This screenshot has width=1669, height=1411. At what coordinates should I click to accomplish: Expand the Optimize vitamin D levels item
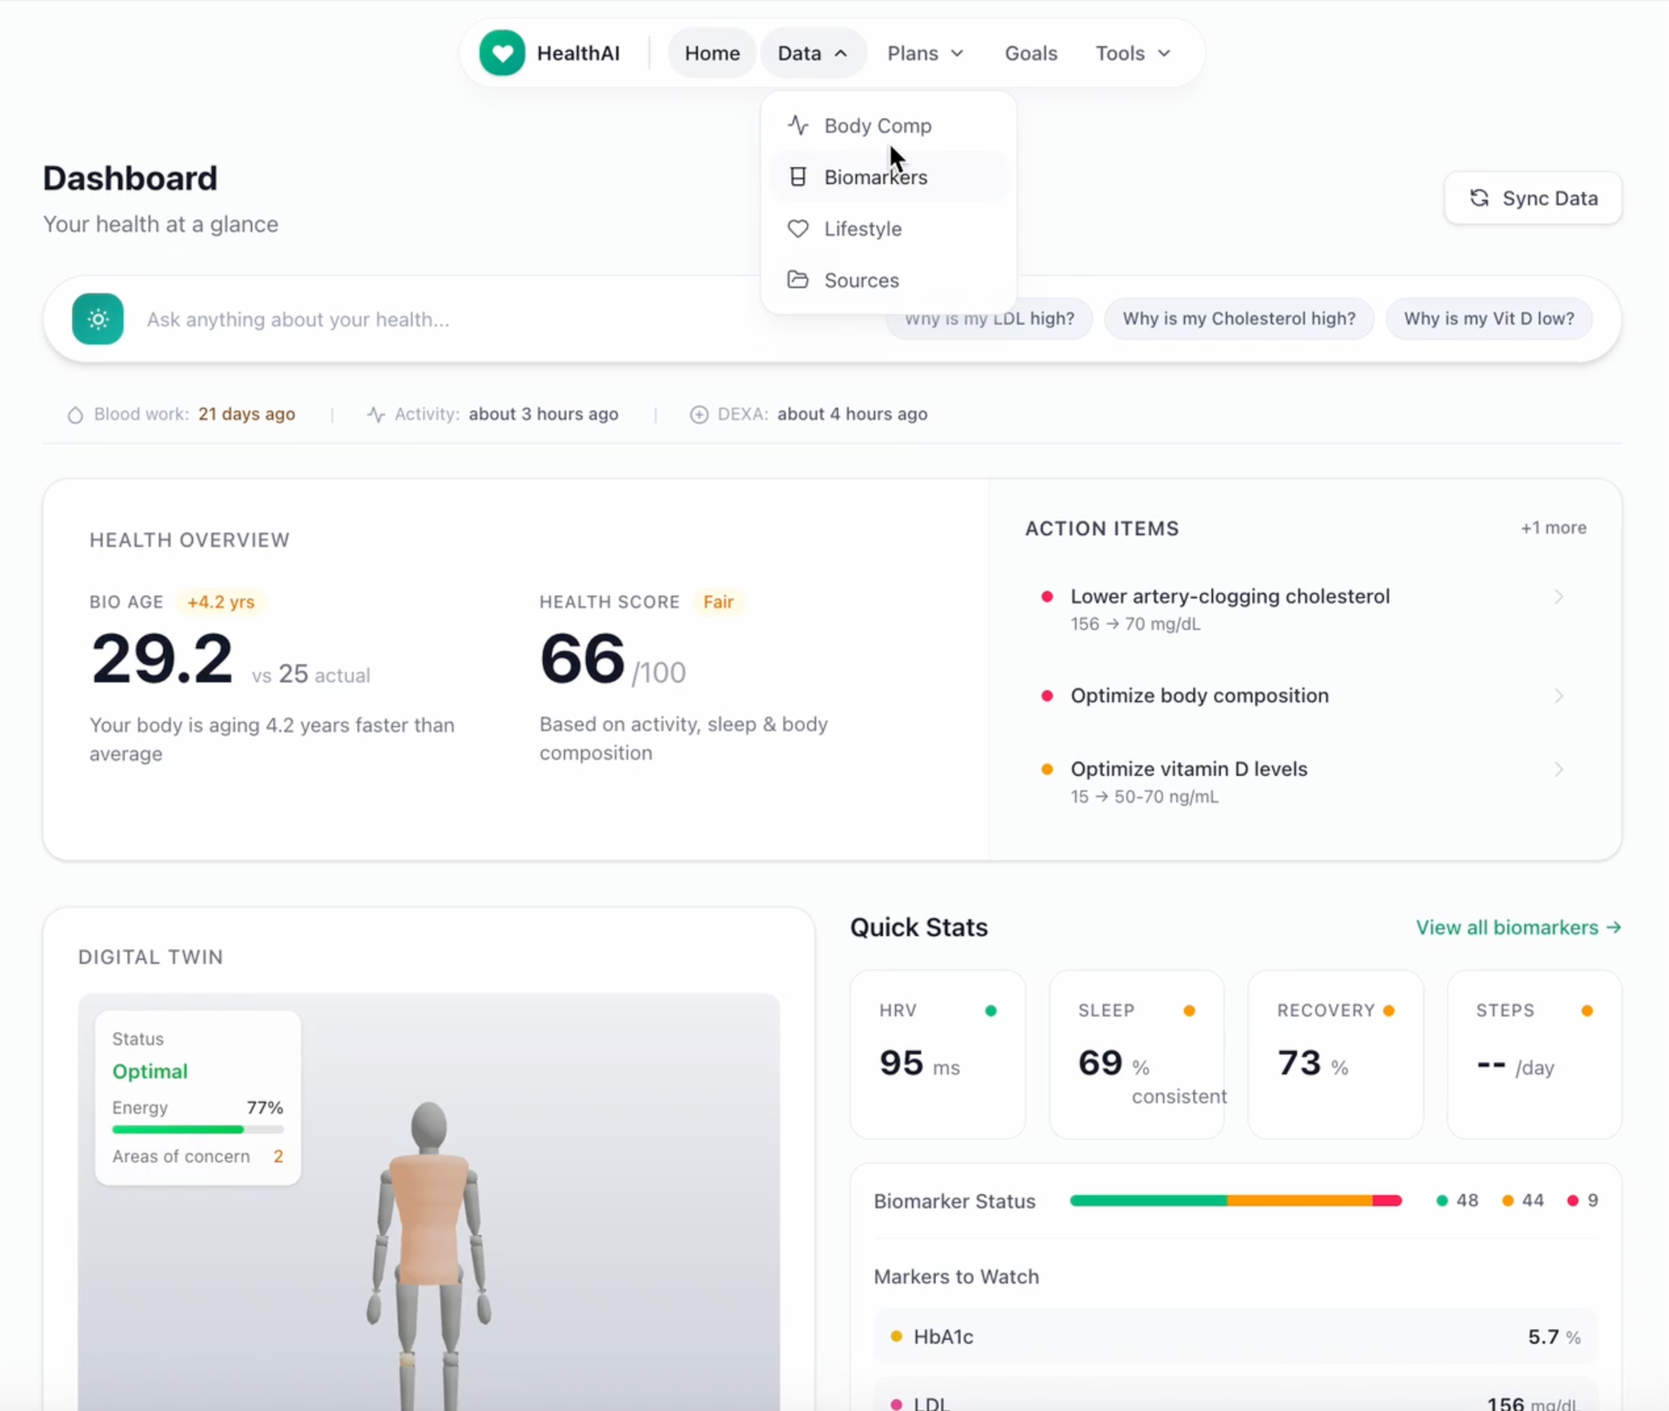[x=1187, y=769]
